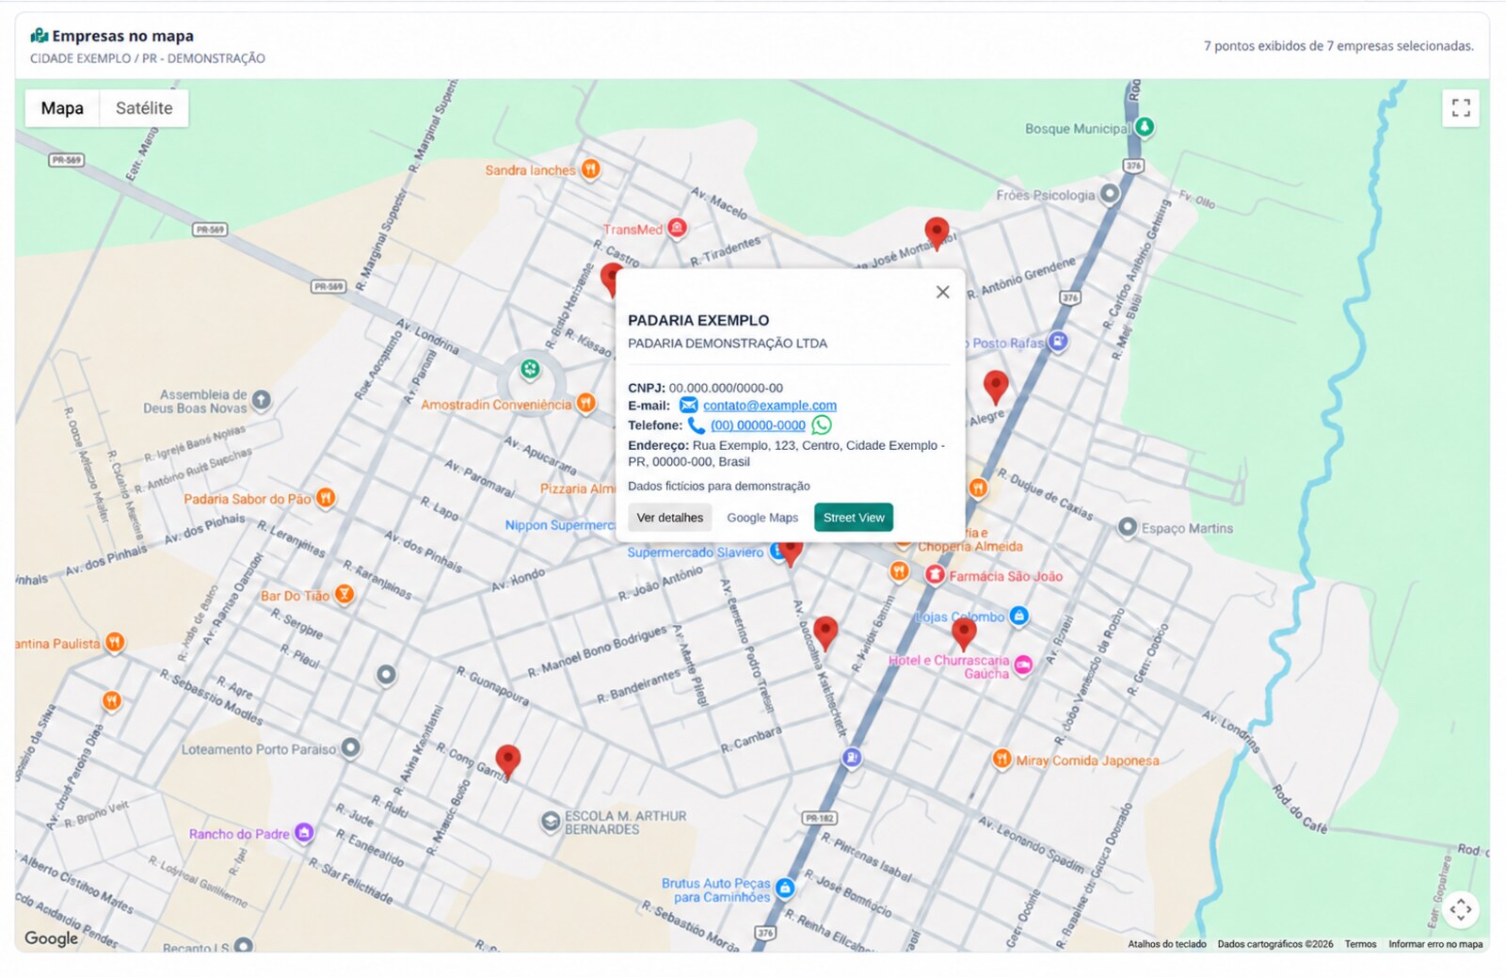Open Escola M. Arthur Bernardes marker
The image size is (1506, 977).
551,822
